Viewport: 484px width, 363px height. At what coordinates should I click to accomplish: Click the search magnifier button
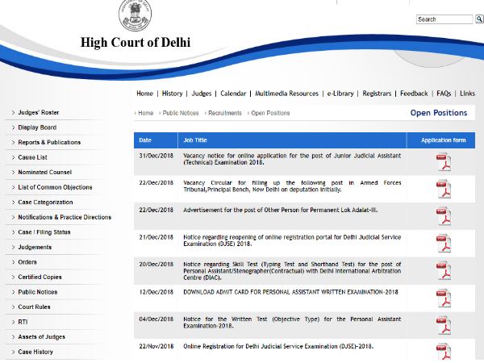click(479, 19)
